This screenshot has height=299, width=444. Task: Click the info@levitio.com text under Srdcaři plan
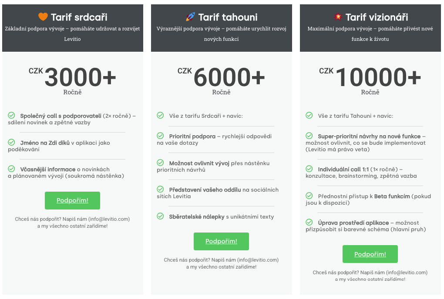coord(109,219)
